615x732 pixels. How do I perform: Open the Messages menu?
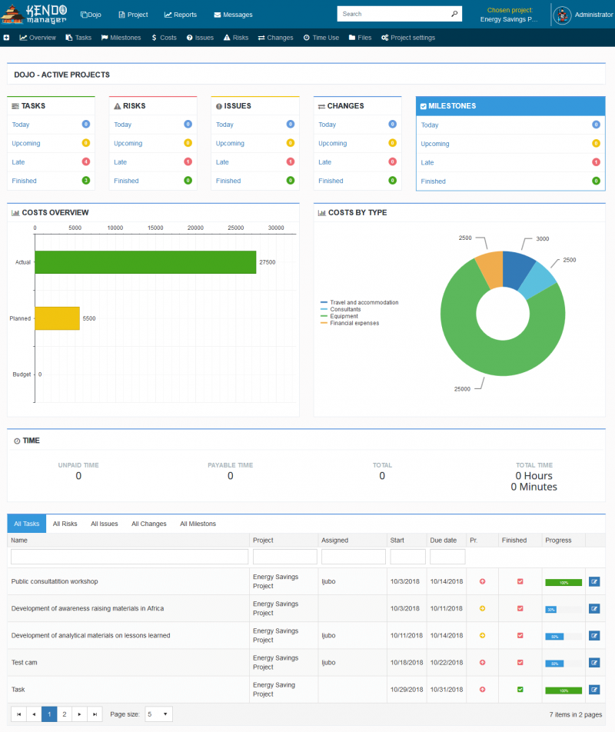click(233, 15)
